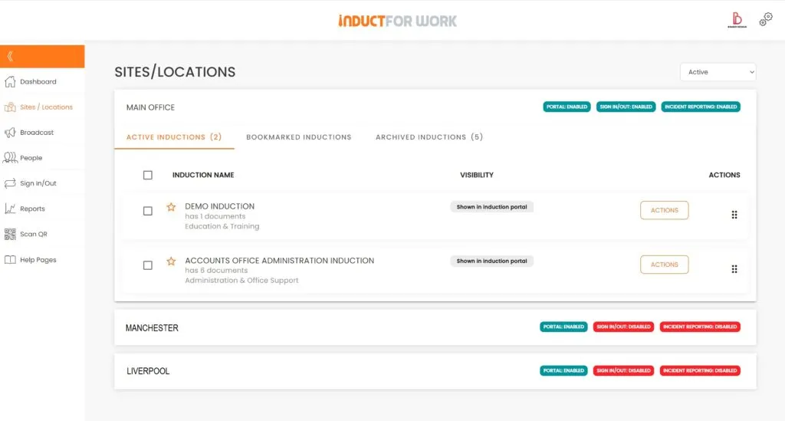This screenshot has height=421, width=785.
Task: Check the Demo Induction checkbox
Action: pyautogui.click(x=148, y=211)
